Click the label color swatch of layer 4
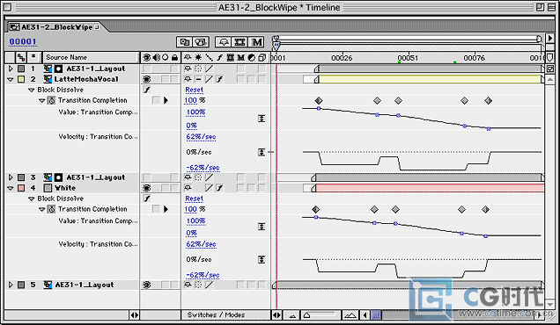Screen dimensions: 560x325 [x=21, y=188]
